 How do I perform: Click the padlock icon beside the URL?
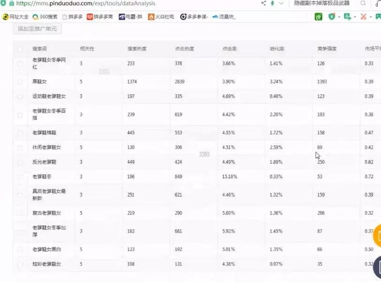[x=11, y=3]
